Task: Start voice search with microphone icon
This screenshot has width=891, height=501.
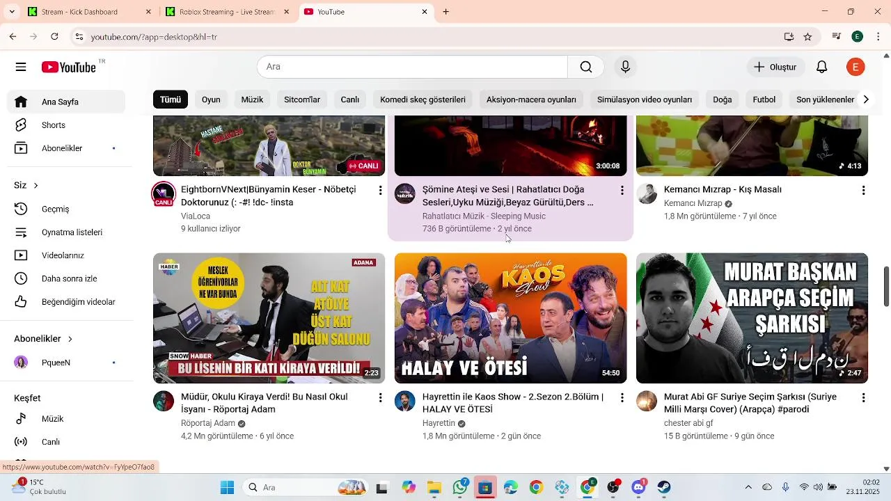Action: click(x=625, y=67)
